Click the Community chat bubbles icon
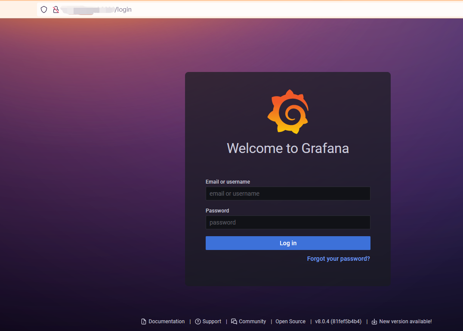 pos(234,322)
